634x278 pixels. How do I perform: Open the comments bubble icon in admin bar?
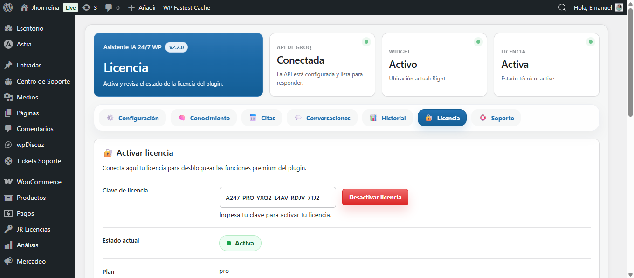[109, 7]
